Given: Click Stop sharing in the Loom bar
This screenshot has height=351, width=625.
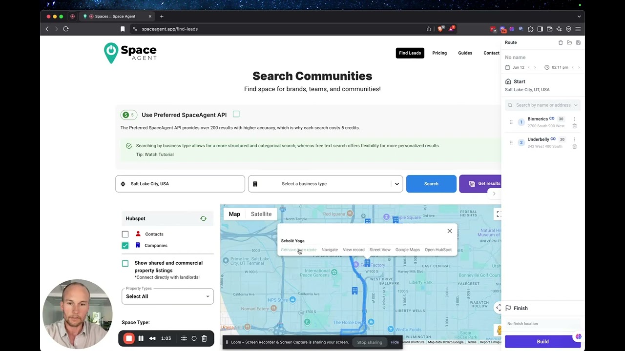Looking at the screenshot, I should point(370,342).
